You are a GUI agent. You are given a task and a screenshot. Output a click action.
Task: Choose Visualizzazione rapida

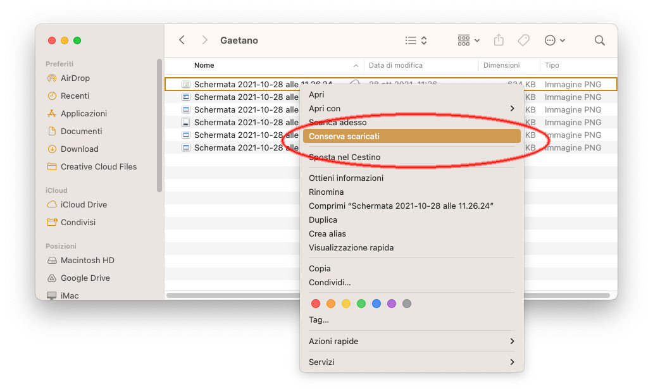point(411,248)
